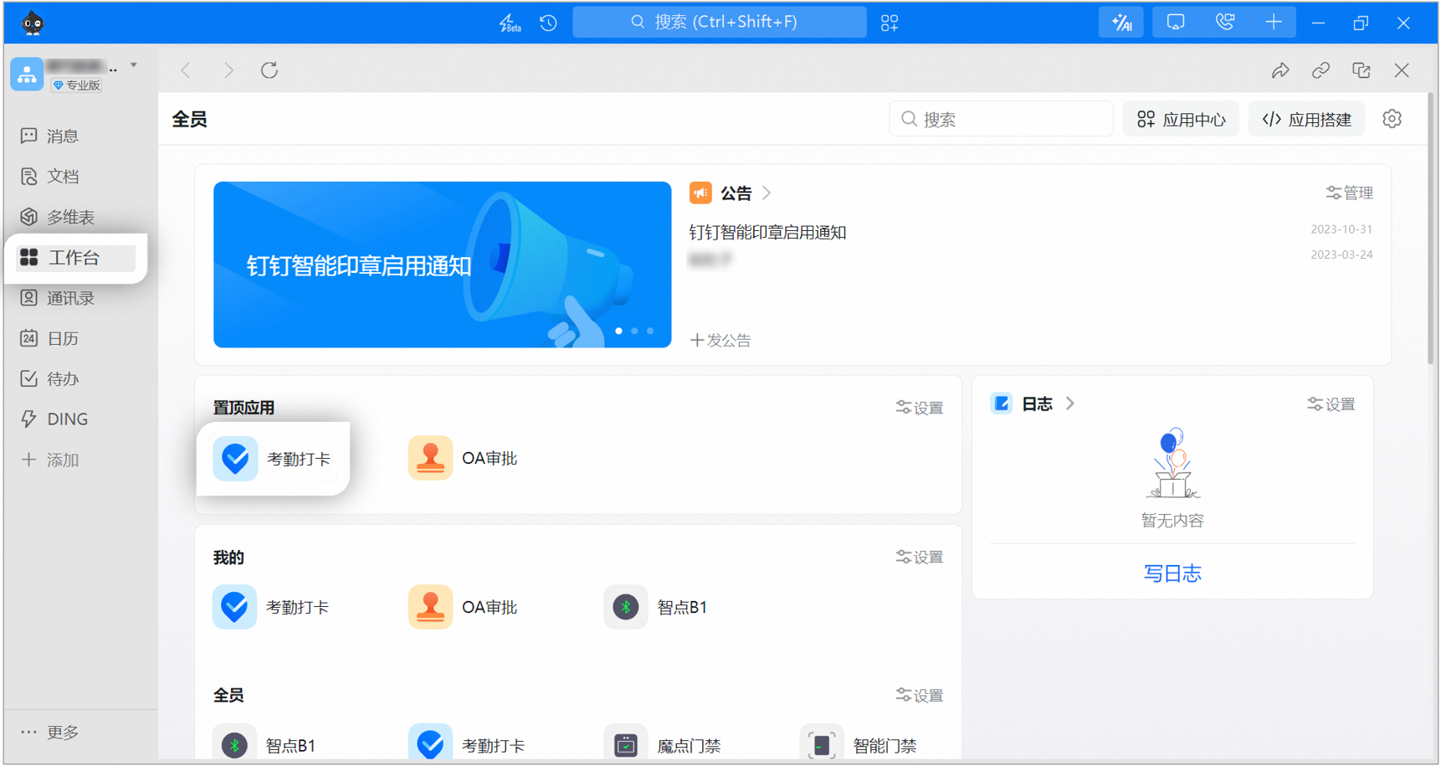Share the workbench using the share arrow icon

click(x=1280, y=70)
